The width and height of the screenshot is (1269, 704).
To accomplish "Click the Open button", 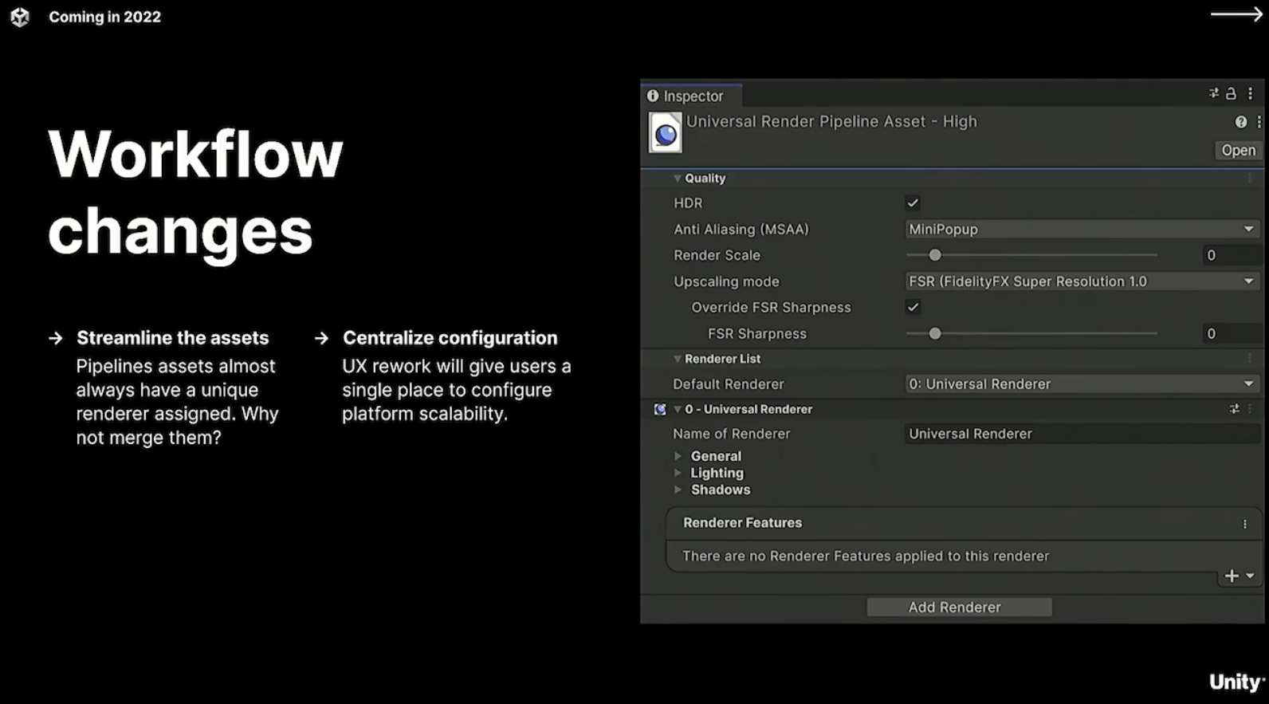I will pyautogui.click(x=1238, y=150).
